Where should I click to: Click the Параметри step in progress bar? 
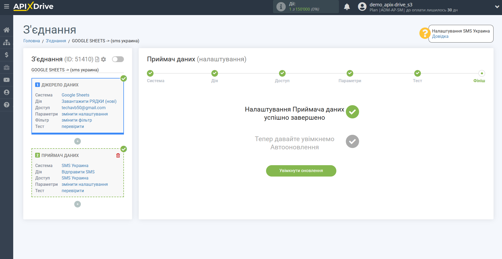click(x=350, y=73)
